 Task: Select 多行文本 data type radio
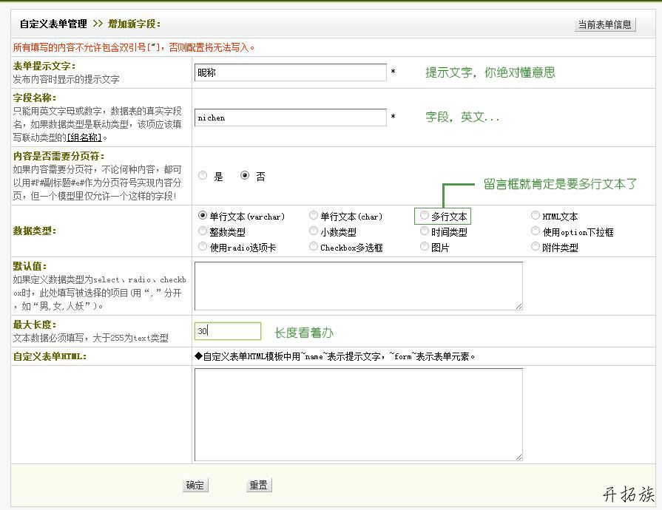point(425,215)
